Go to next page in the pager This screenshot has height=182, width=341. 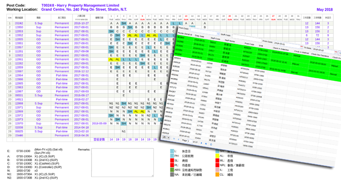[201, 143]
